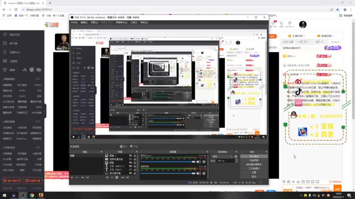The height and width of the screenshot is (199, 355).
Task: Lock the 视频采集设备 source
Action: pos(135,159)
